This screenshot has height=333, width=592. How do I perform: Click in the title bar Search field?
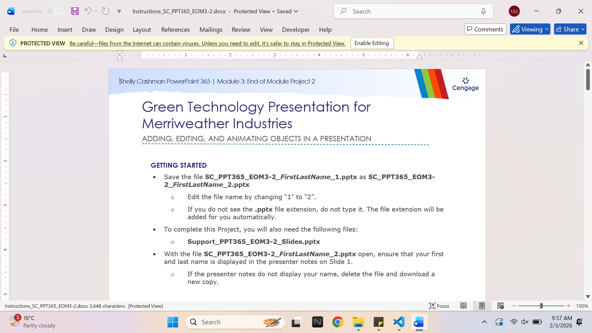point(413,11)
